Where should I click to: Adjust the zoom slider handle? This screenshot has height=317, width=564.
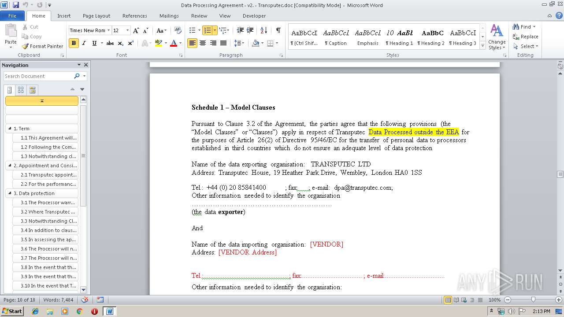[x=533, y=300]
